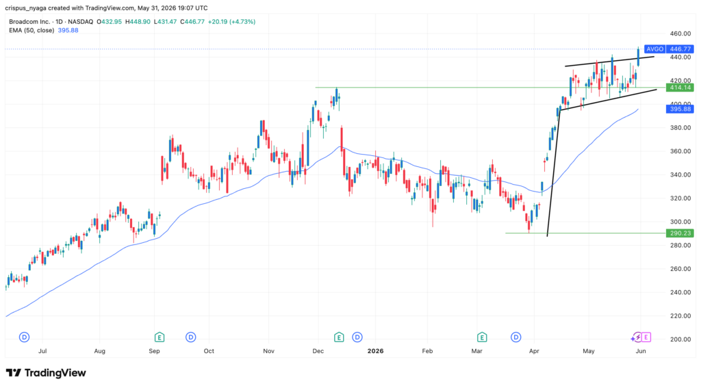Screen dimensions: 701x388
Task: Click the close value C446.77
Action: click(x=192, y=21)
